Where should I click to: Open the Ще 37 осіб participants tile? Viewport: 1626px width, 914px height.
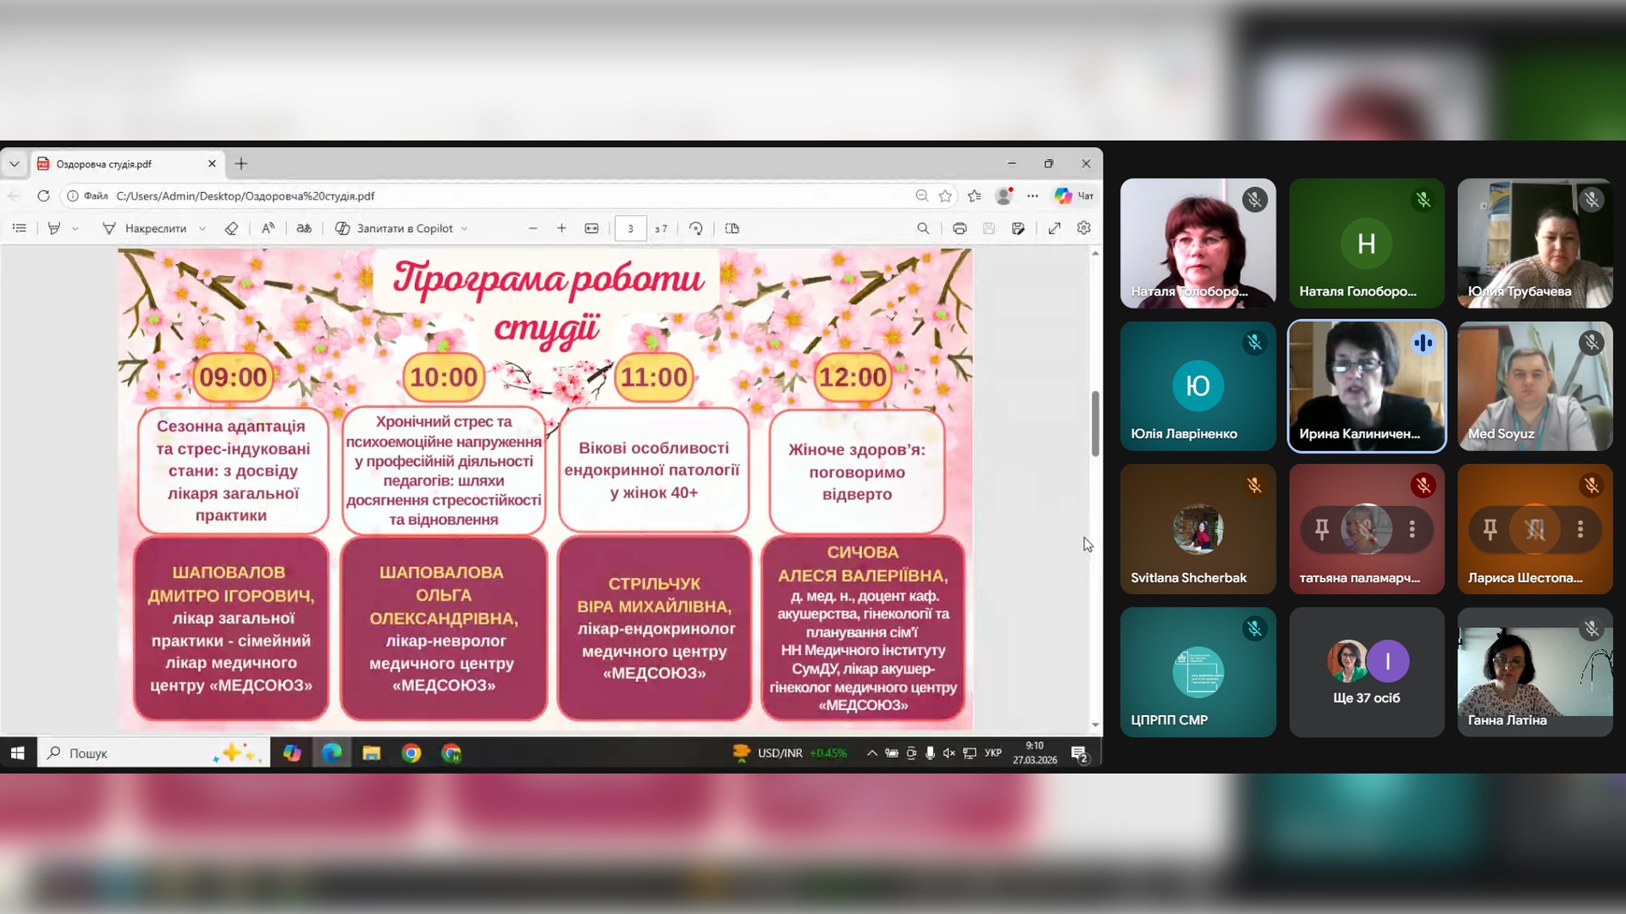(x=1366, y=673)
